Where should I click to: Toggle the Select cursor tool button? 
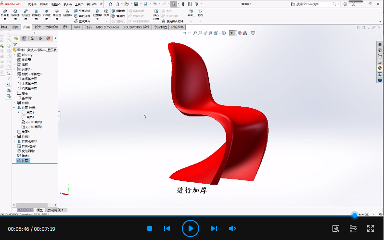(x=173, y=4)
